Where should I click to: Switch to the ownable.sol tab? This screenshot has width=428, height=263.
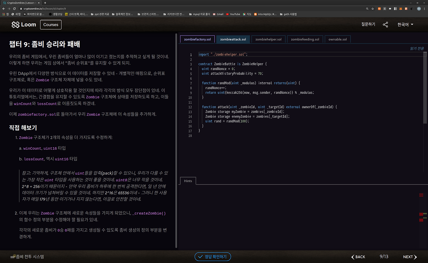(x=338, y=39)
